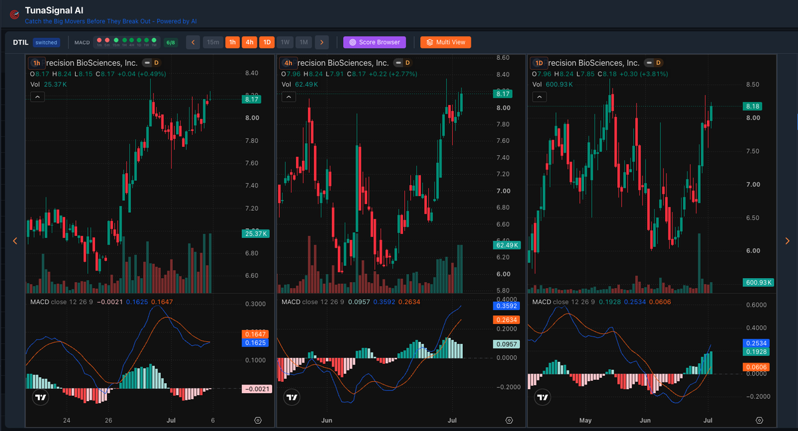This screenshot has width=798, height=431.
Task: Open the Score Browser
Action: tap(374, 42)
